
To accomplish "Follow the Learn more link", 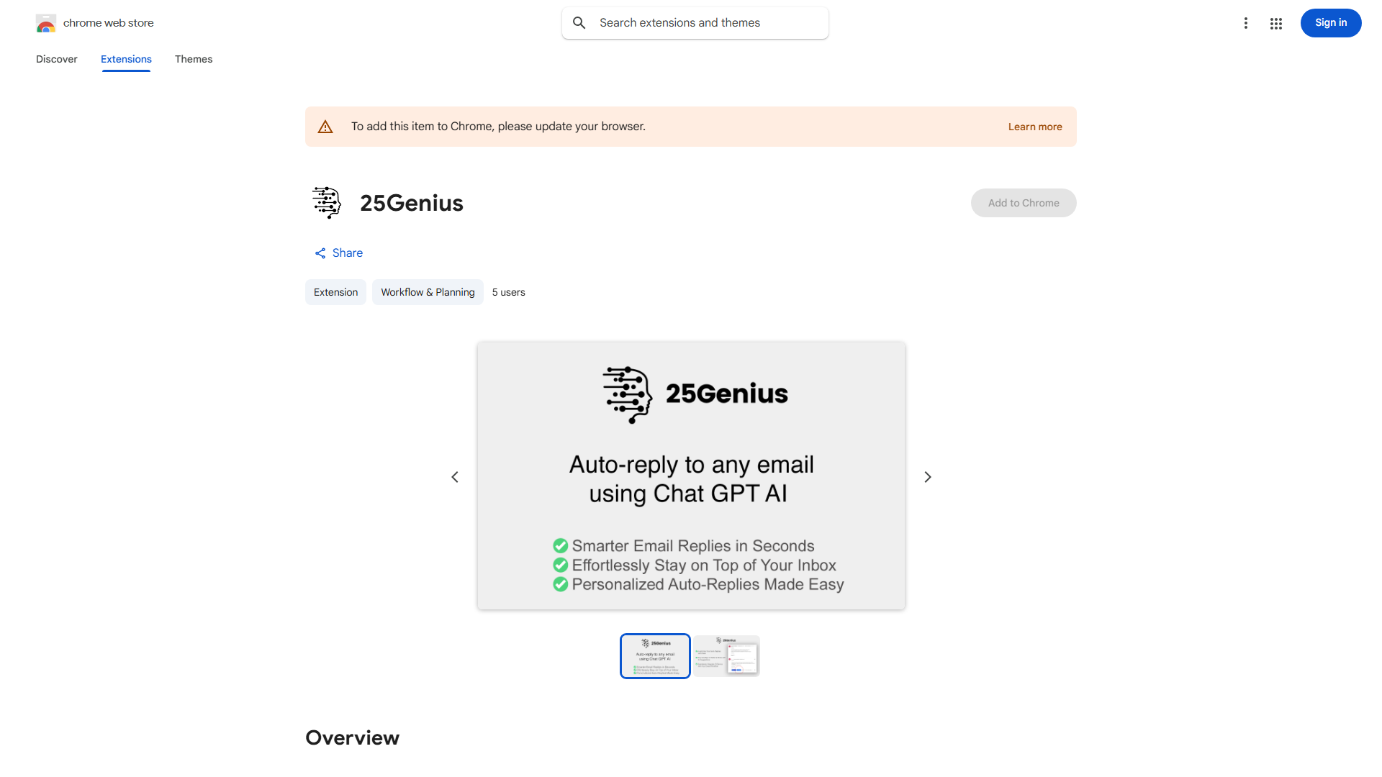I will coord(1034,127).
